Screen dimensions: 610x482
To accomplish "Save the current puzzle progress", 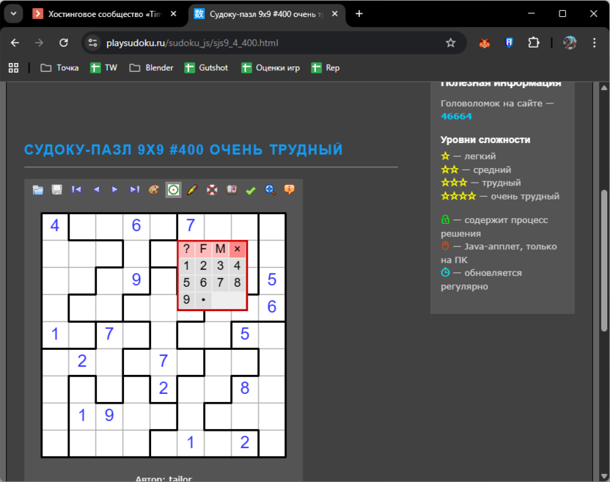I will 56,189.
